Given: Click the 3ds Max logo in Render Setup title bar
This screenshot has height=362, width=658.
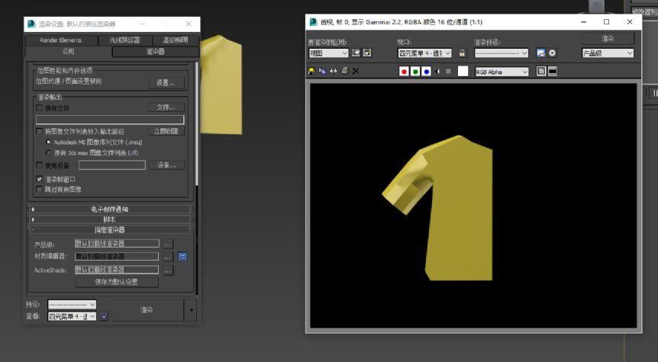Looking at the screenshot, I should pos(31,24).
